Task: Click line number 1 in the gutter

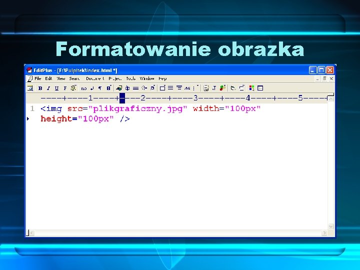Action: 32,108
